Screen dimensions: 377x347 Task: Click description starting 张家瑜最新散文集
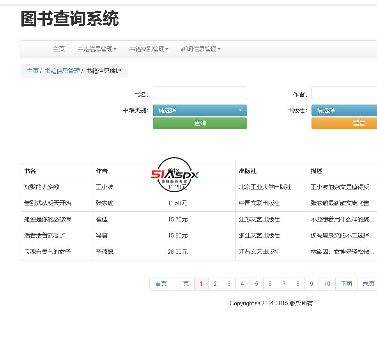[342, 203]
